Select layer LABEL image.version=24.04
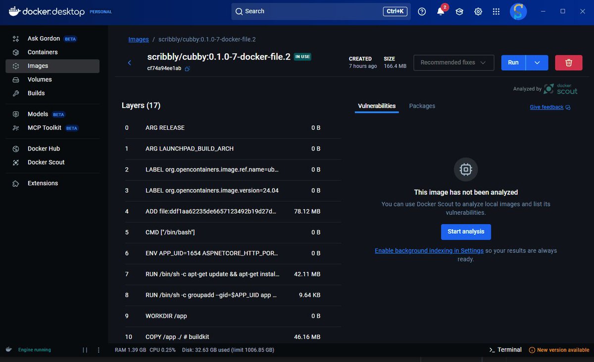The image size is (594, 362). click(x=231, y=191)
